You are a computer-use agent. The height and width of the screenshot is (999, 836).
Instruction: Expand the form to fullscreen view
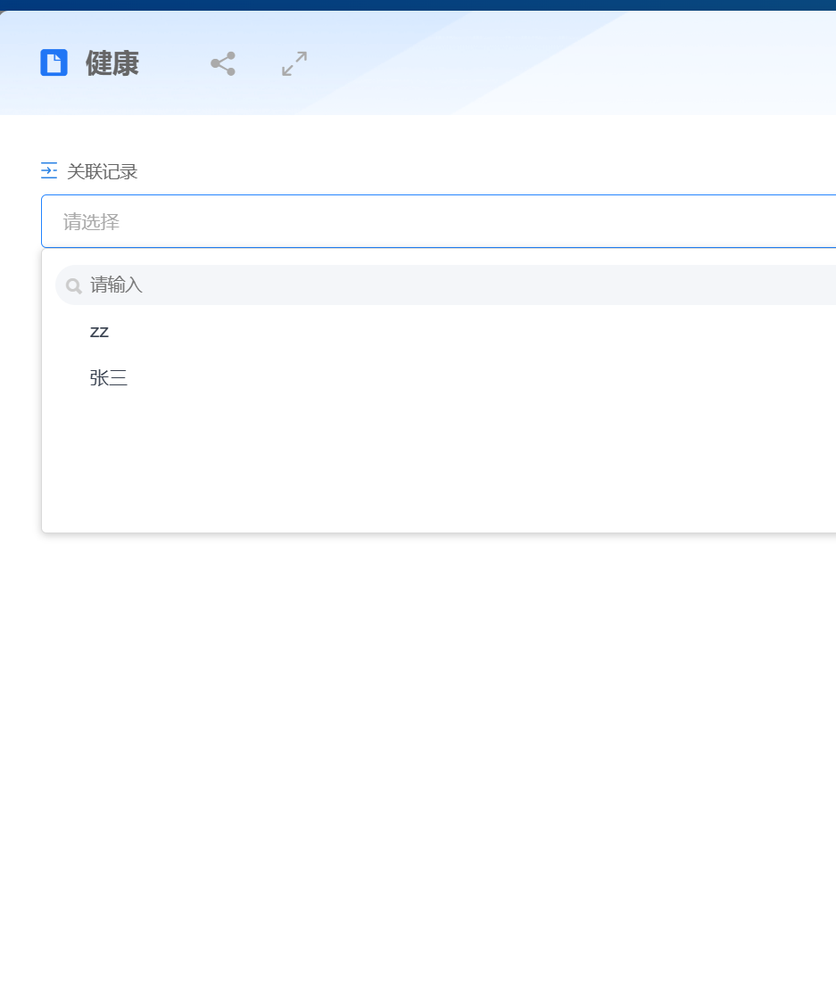click(x=294, y=63)
